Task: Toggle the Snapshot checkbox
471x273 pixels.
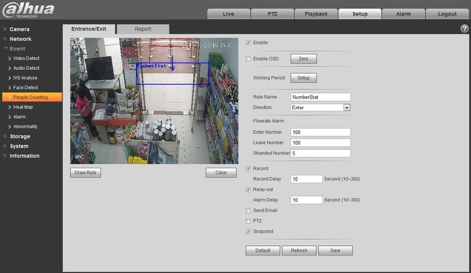Action: (x=249, y=232)
